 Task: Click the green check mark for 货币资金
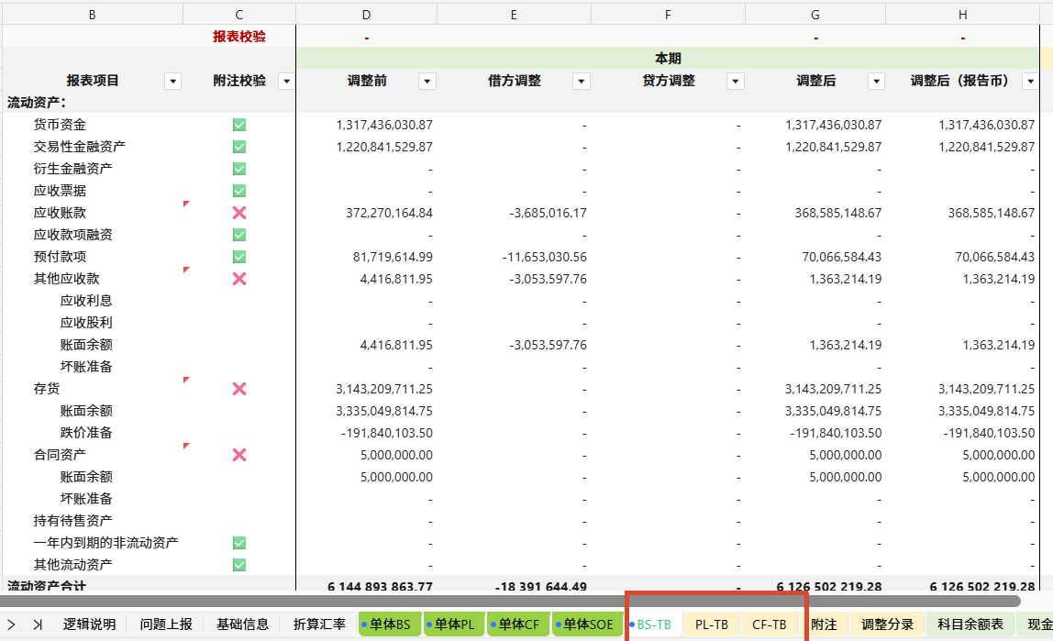tap(239, 125)
